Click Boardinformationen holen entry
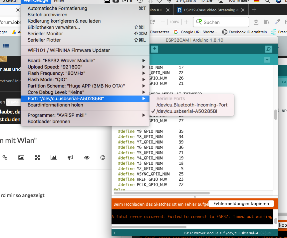Image resolution: width=287 pixels, height=238 pixels. click(x=85, y=105)
